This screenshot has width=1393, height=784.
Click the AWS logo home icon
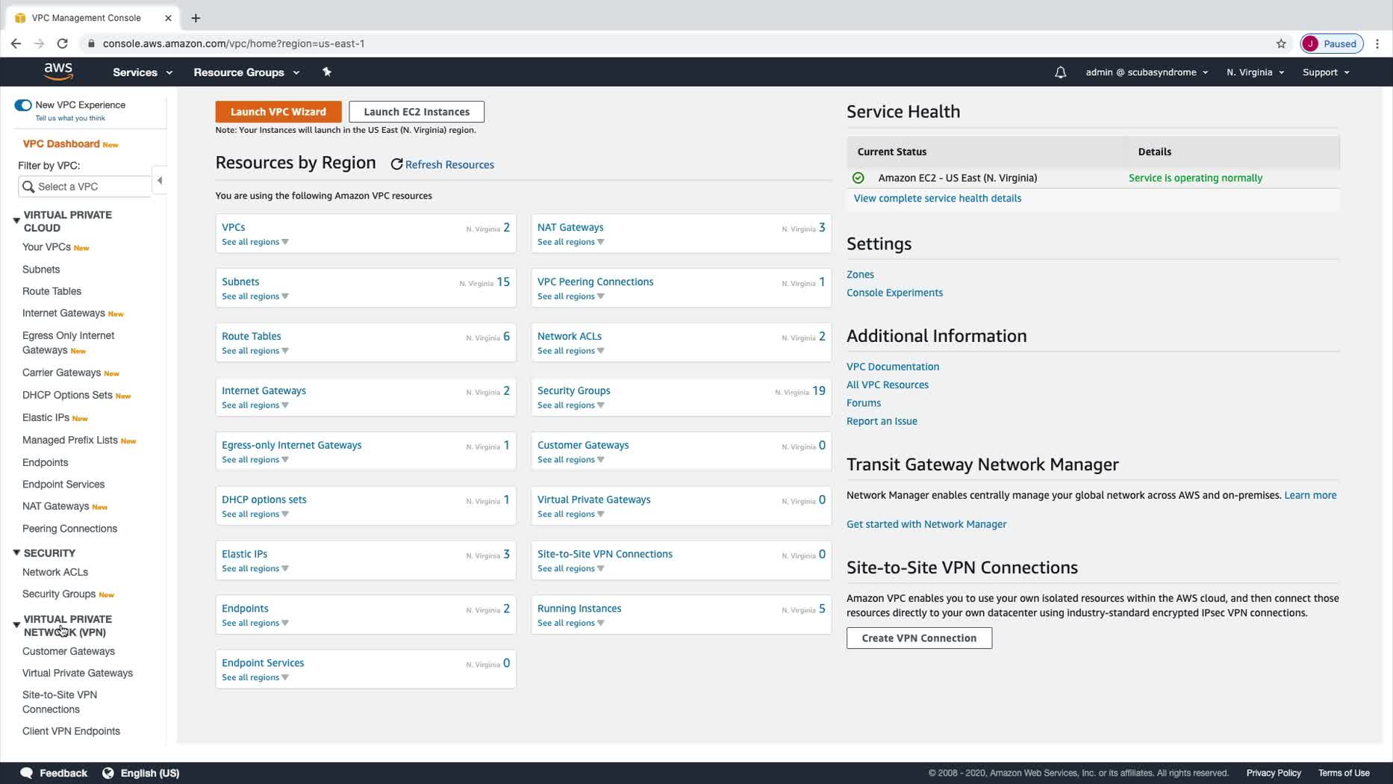click(x=58, y=72)
